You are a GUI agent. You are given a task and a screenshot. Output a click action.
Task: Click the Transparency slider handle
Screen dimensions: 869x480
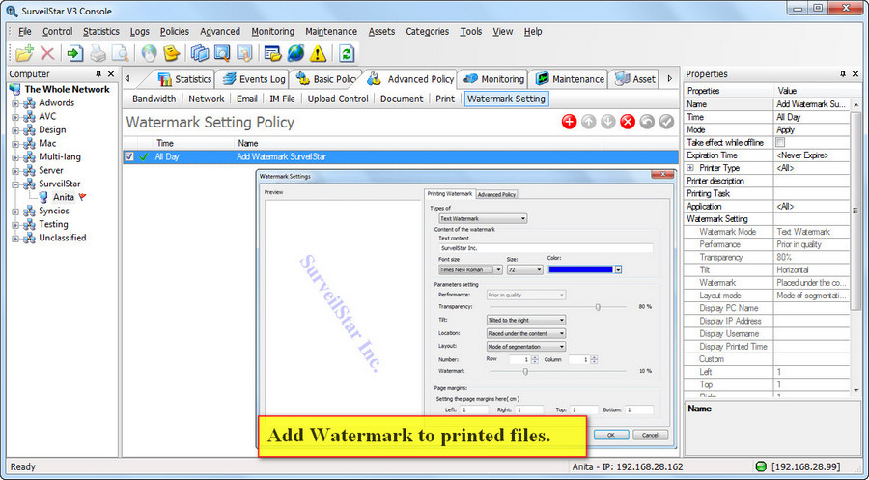click(x=598, y=307)
